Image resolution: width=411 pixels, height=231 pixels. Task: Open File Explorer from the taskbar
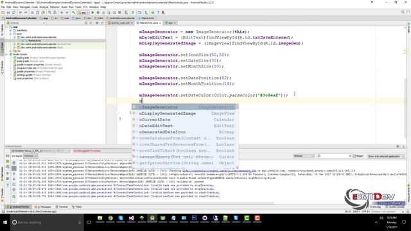[100, 218]
